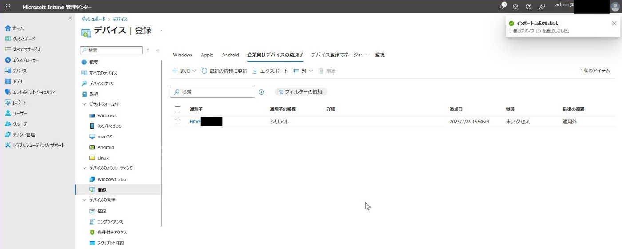The height and width of the screenshot is (249, 622).
Task: Sort by 追加日 column header
Action: pyautogui.click(x=455, y=109)
